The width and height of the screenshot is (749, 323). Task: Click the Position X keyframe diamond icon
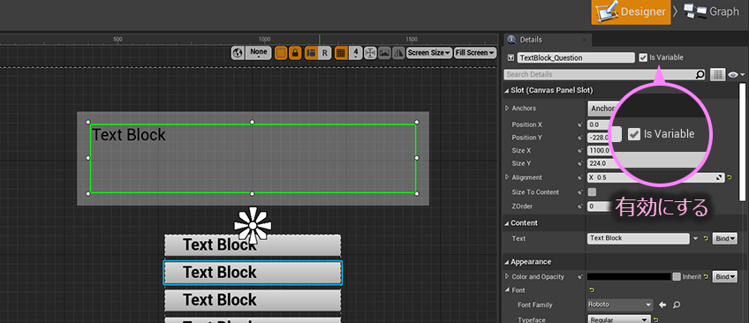(x=580, y=125)
